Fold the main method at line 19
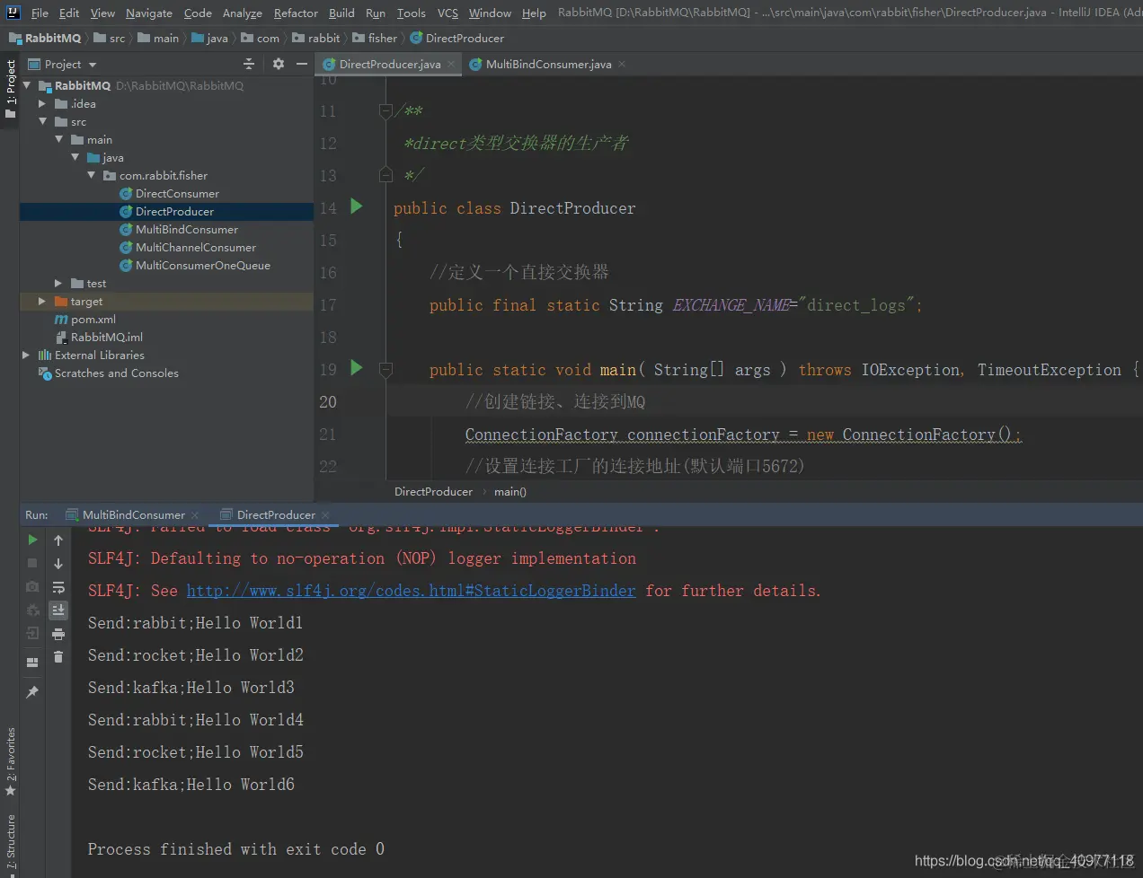The image size is (1143, 878). [385, 369]
